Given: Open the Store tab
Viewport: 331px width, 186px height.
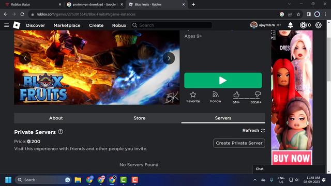Looking at the screenshot, I should [139, 118].
